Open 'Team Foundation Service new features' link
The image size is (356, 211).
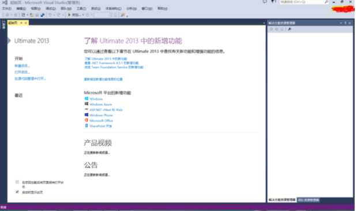(114, 67)
